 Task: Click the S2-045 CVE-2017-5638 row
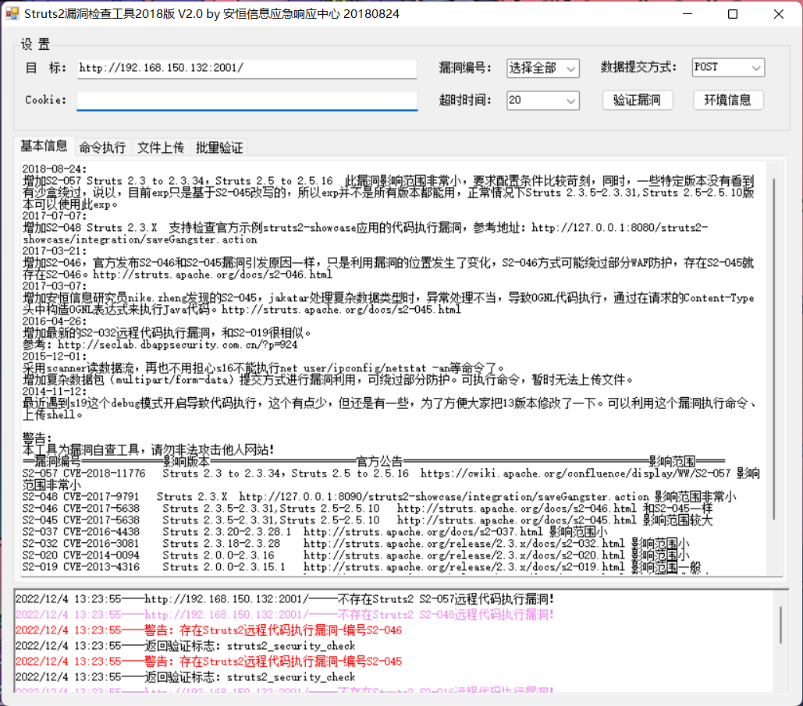click(368, 520)
